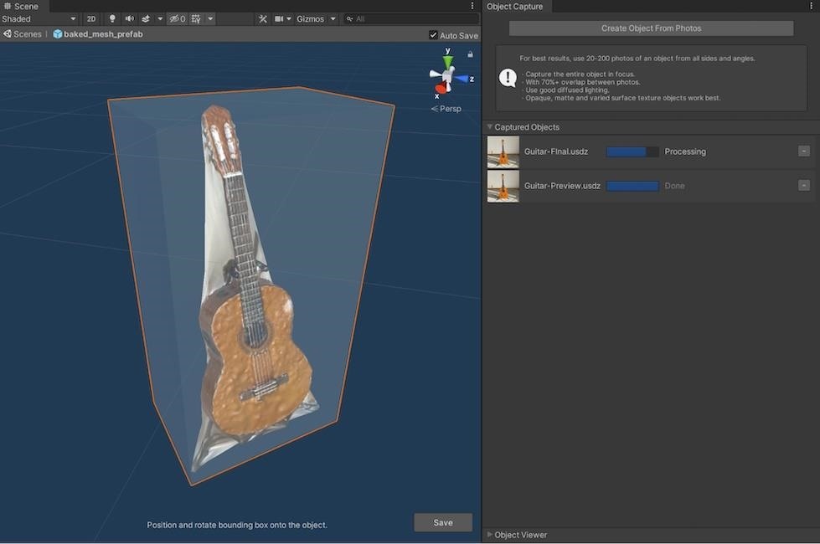
Task: Select the Object Capture tab
Action: coord(514,6)
